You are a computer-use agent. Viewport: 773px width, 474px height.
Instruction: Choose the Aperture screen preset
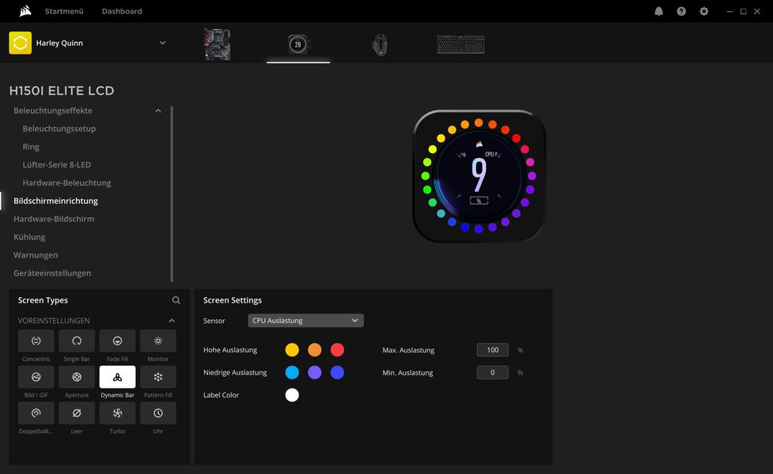[x=77, y=377]
